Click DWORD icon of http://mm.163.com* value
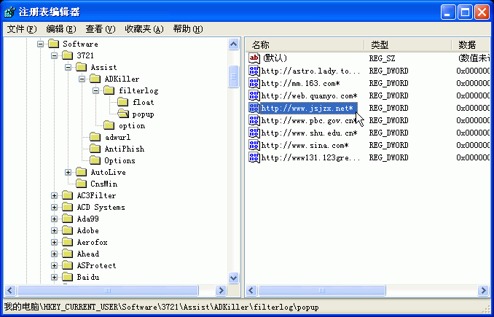The image size is (494, 317). [254, 83]
